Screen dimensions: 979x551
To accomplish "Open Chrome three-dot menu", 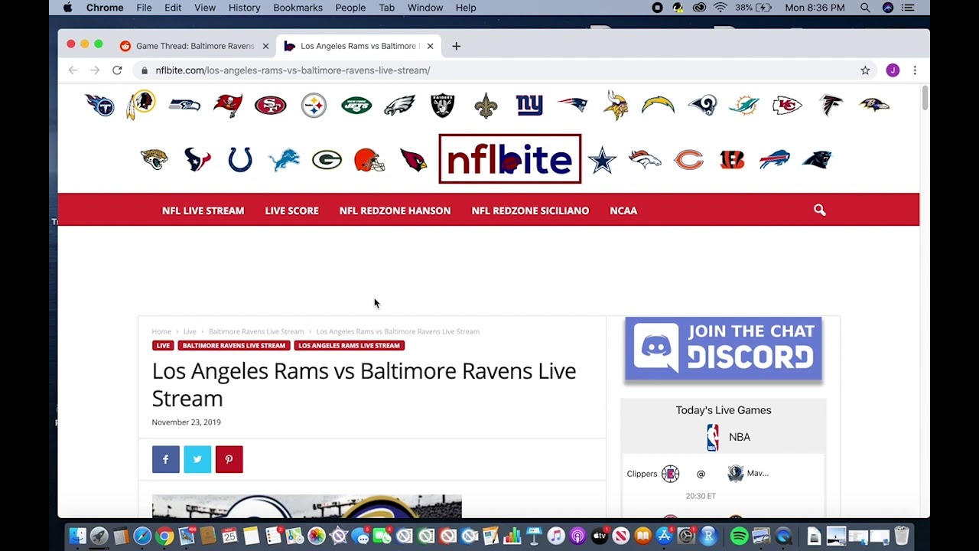I will pyautogui.click(x=915, y=70).
